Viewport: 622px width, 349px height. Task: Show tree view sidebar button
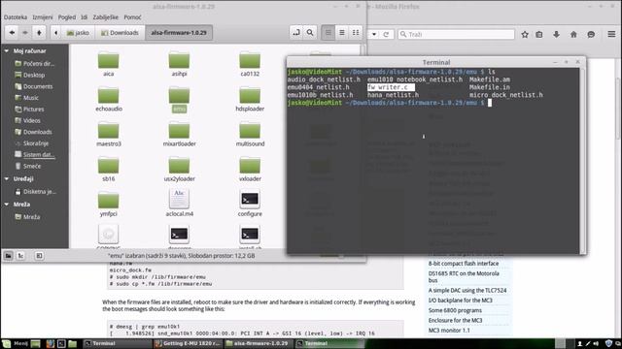20,256
